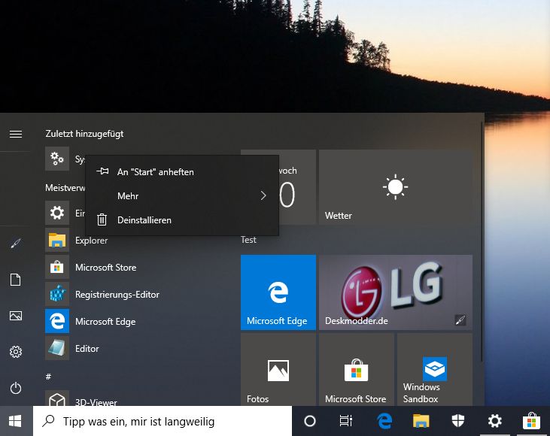Image resolution: width=550 pixels, height=436 pixels.
Task: Open Cortana circle icon in taskbar
Action: click(x=310, y=421)
